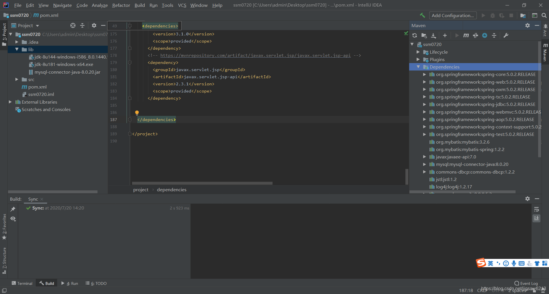Click dependencies breadcrumb
Screen dimensions: 549x294
coord(172,190)
